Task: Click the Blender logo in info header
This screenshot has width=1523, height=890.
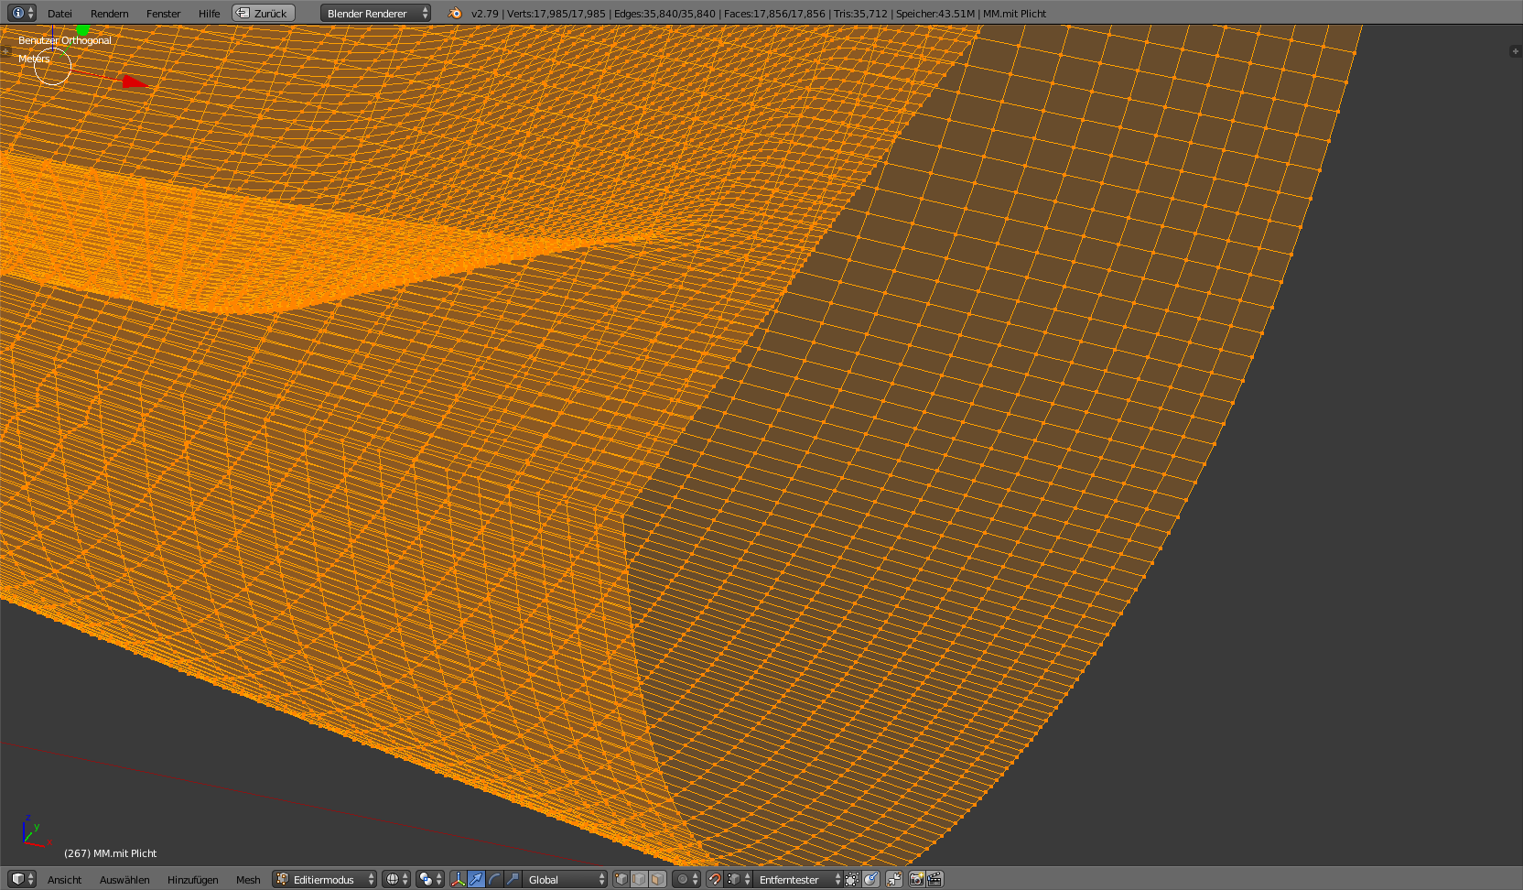Action: click(x=455, y=13)
